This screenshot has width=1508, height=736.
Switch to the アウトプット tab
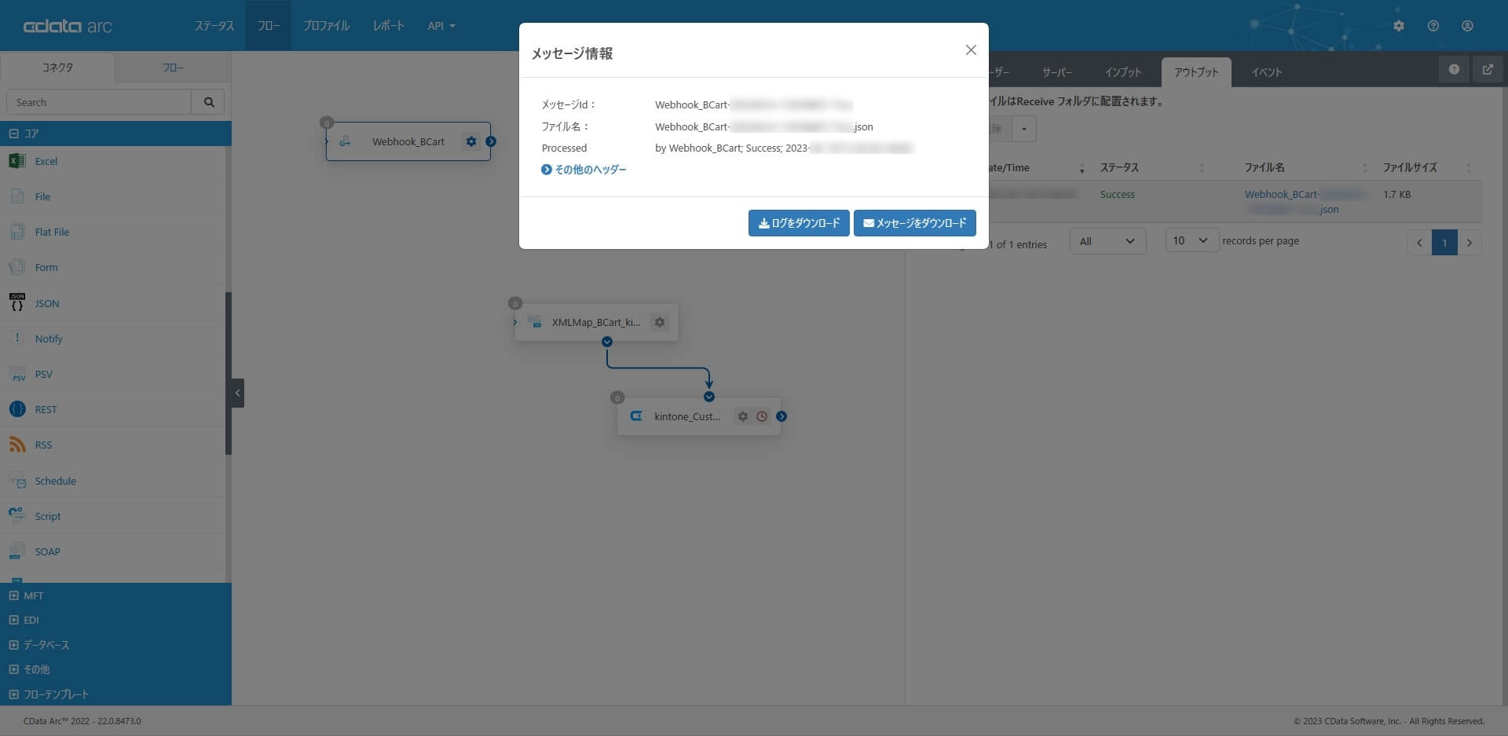(x=1196, y=72)
